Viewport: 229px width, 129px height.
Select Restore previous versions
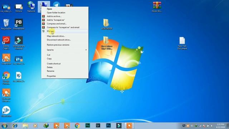pos(65,45)
